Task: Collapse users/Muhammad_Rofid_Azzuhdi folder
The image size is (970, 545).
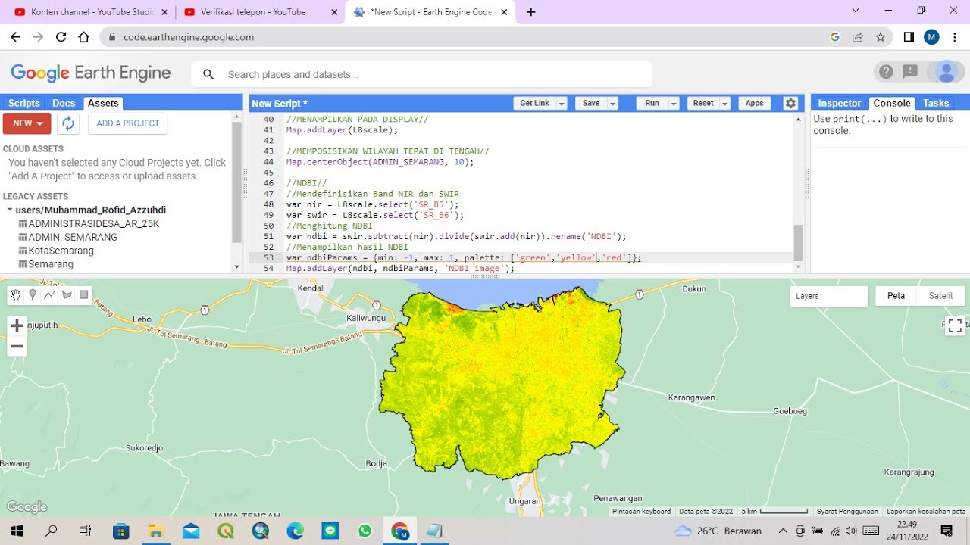Action: [10, 210]
